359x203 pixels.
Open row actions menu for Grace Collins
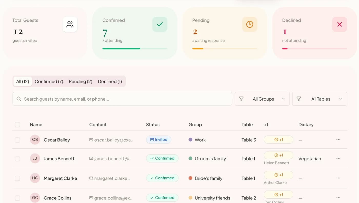338,198
